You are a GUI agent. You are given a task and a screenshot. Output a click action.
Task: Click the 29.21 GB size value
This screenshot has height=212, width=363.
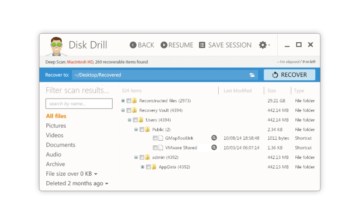[x=276, y=101]
